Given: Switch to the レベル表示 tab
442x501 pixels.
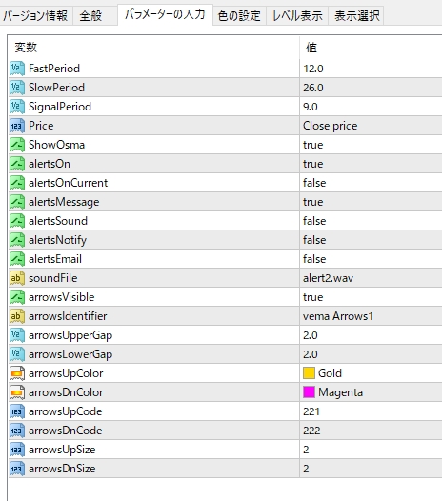Looking at the screenshot, I should coord(297,15).
